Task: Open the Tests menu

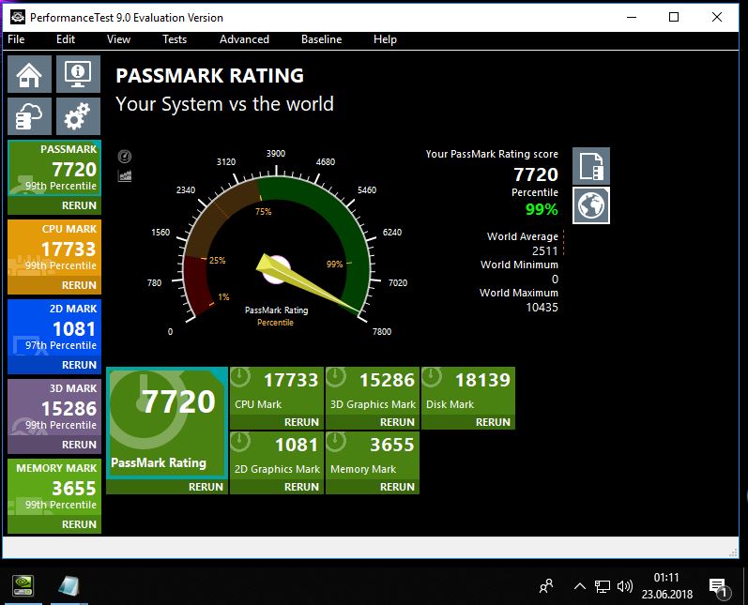Action: 175,39
